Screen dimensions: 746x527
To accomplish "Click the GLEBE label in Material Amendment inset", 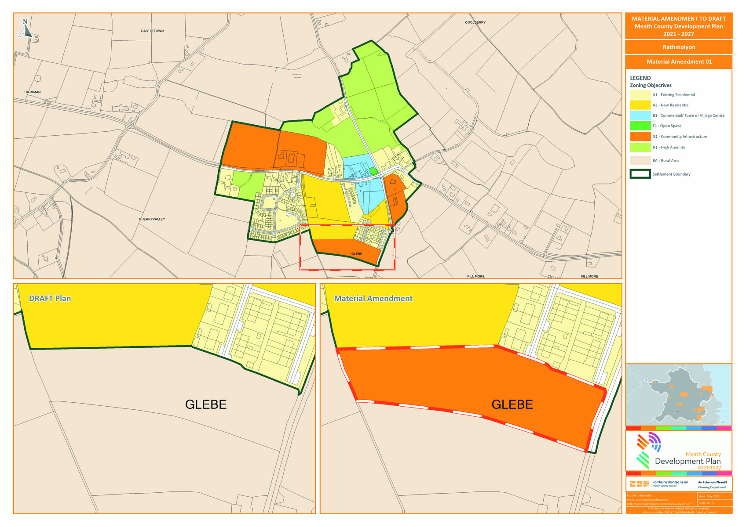I will click(512, 404).
